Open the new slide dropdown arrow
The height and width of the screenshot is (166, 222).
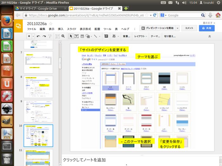(x=33, y=36)
